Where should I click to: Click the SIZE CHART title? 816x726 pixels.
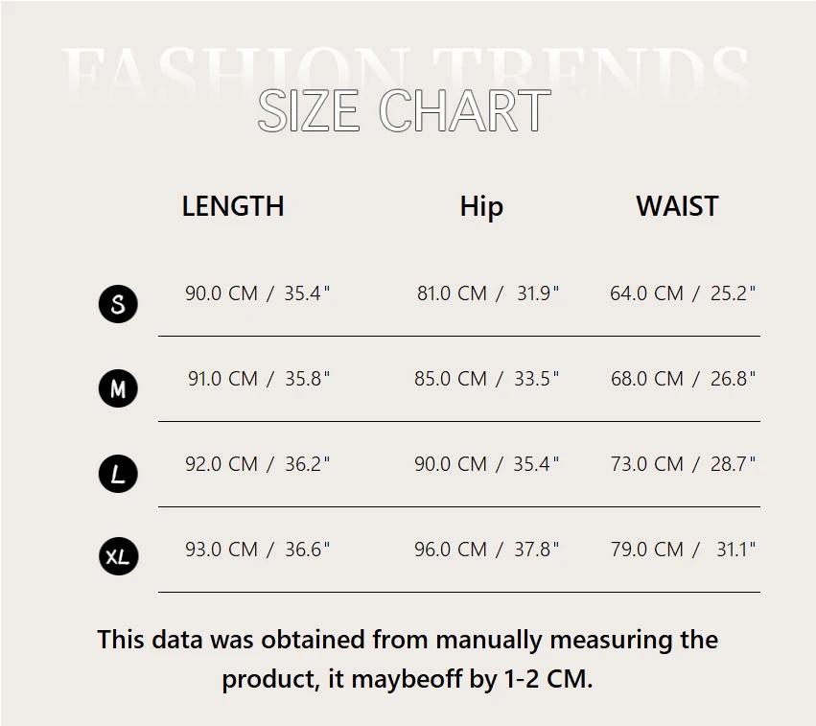point(404,111)
